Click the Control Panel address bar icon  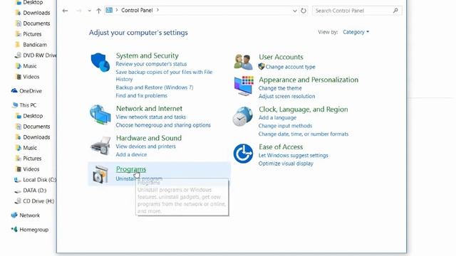pyautogui.click(x=109, y=11)
